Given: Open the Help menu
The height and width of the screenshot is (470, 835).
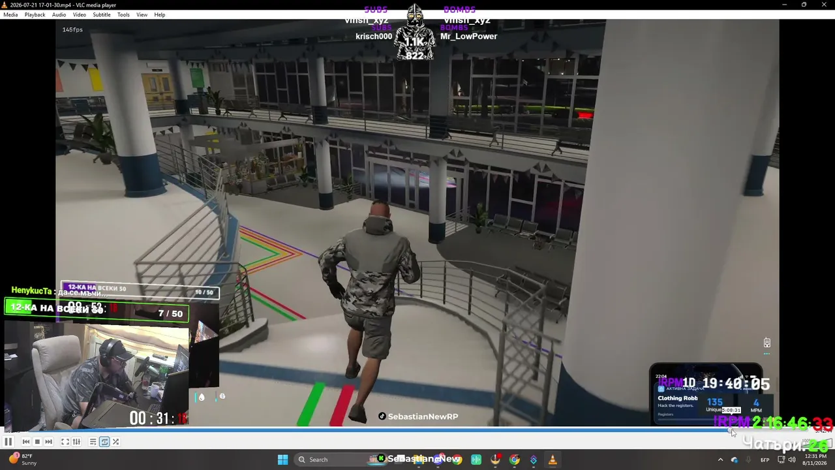Looking at the screenshot, I should 160,14.
